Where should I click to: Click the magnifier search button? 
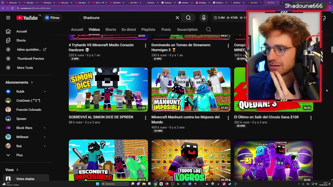click(188, 18)
